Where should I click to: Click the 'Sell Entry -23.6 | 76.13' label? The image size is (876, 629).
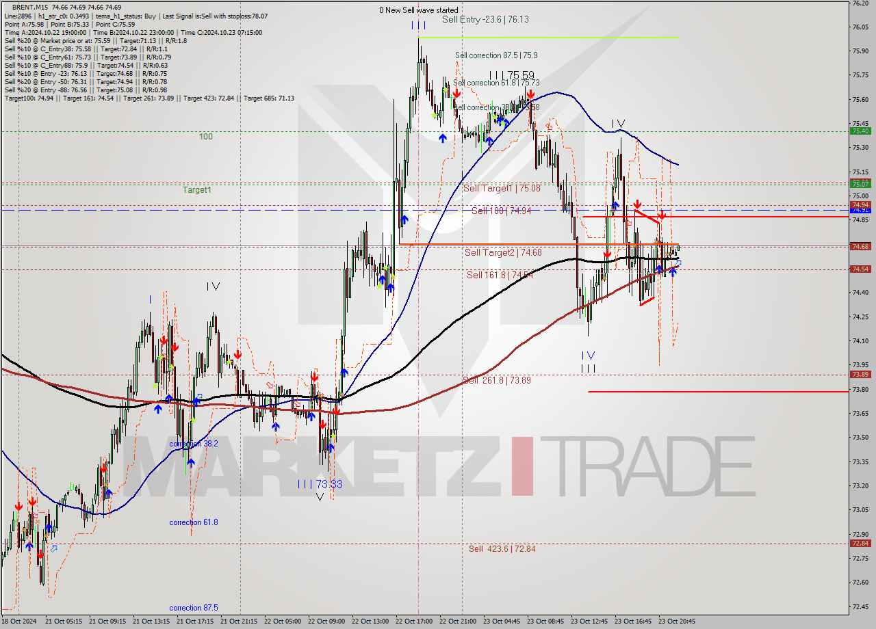(x=485, y=20)
